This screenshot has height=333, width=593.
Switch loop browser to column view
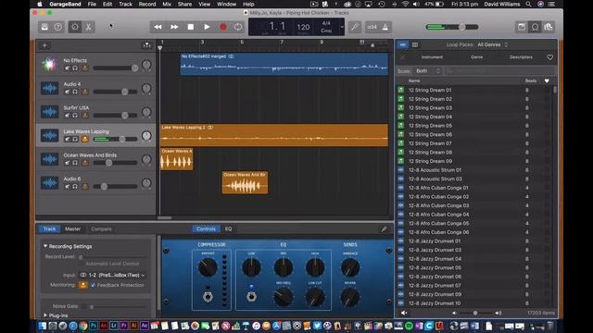coord(415,44)
